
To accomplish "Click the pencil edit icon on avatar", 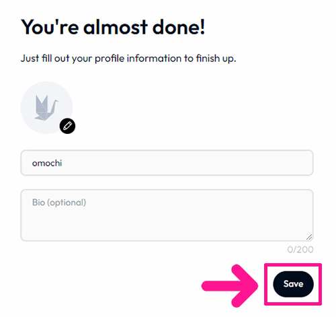I will pos(67,126).
